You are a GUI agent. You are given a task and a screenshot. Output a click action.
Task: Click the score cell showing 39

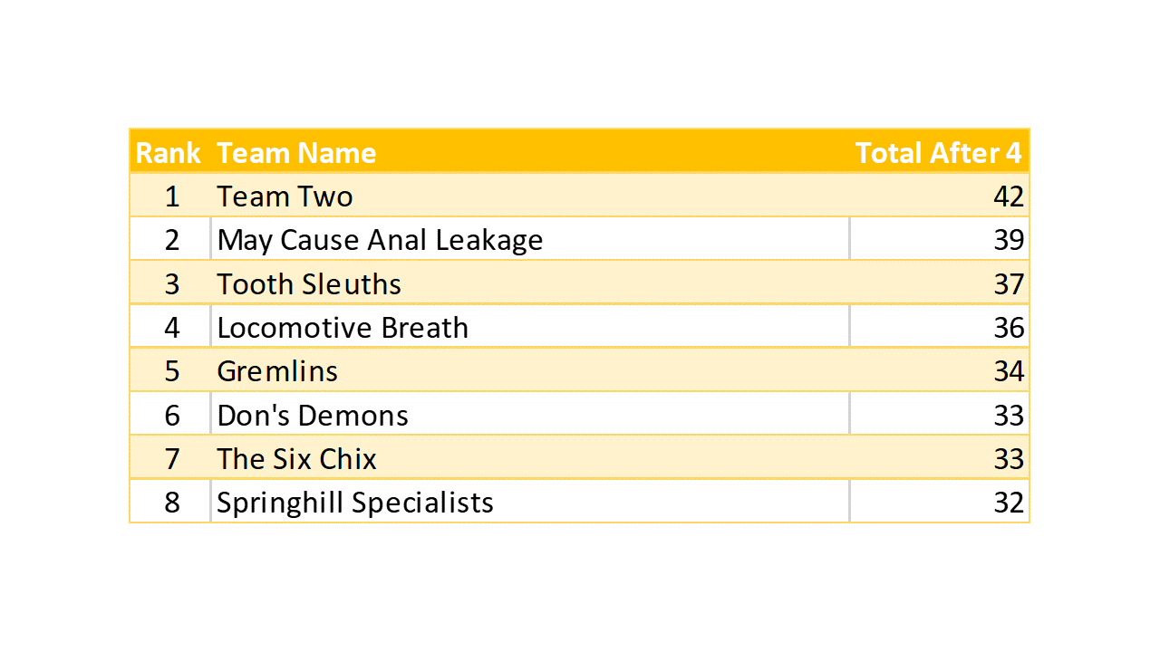click(1008, 240)
